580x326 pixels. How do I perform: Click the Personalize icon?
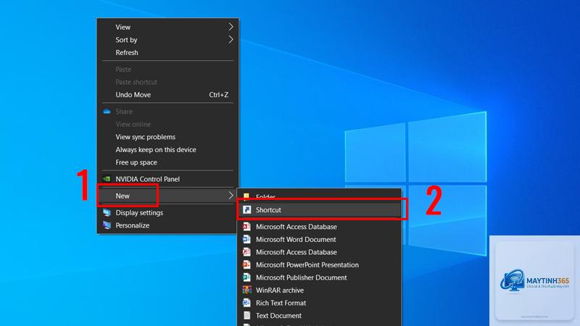click(107, 225)
